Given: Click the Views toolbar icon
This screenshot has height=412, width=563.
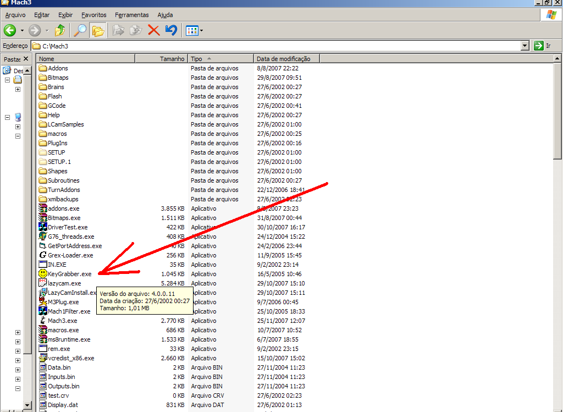Looking at the screenshot, I should [x=192, y=31].
